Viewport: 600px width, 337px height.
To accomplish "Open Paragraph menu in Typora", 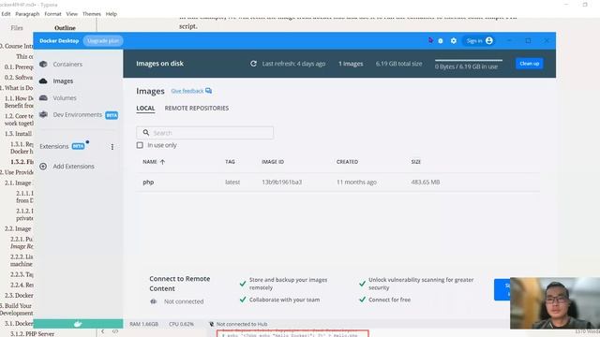I will [x=27, y=14].
